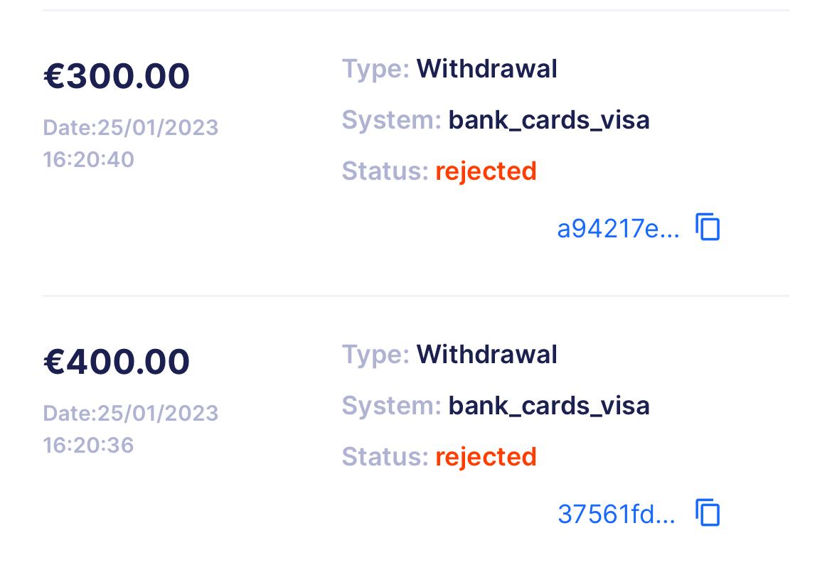Click the Status: label in €300.00 entry
The width and height of the screenshot is (832, 565).
click(385, 171)
